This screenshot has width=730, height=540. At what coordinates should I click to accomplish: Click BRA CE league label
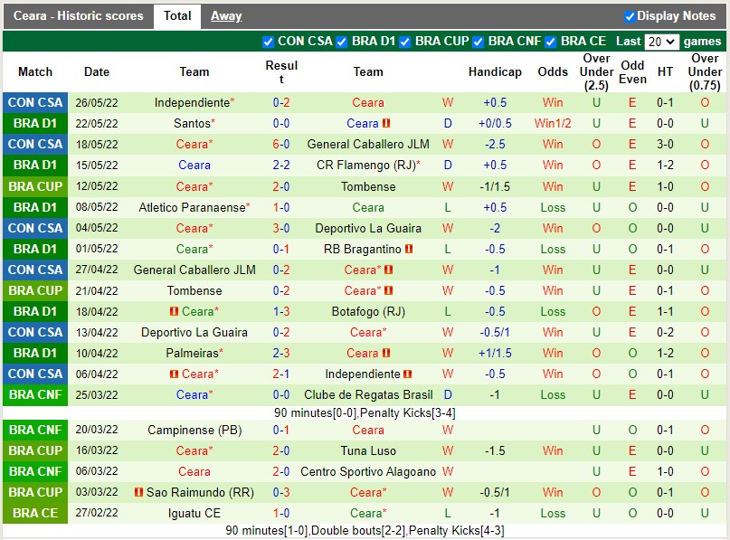coord(35,513)
